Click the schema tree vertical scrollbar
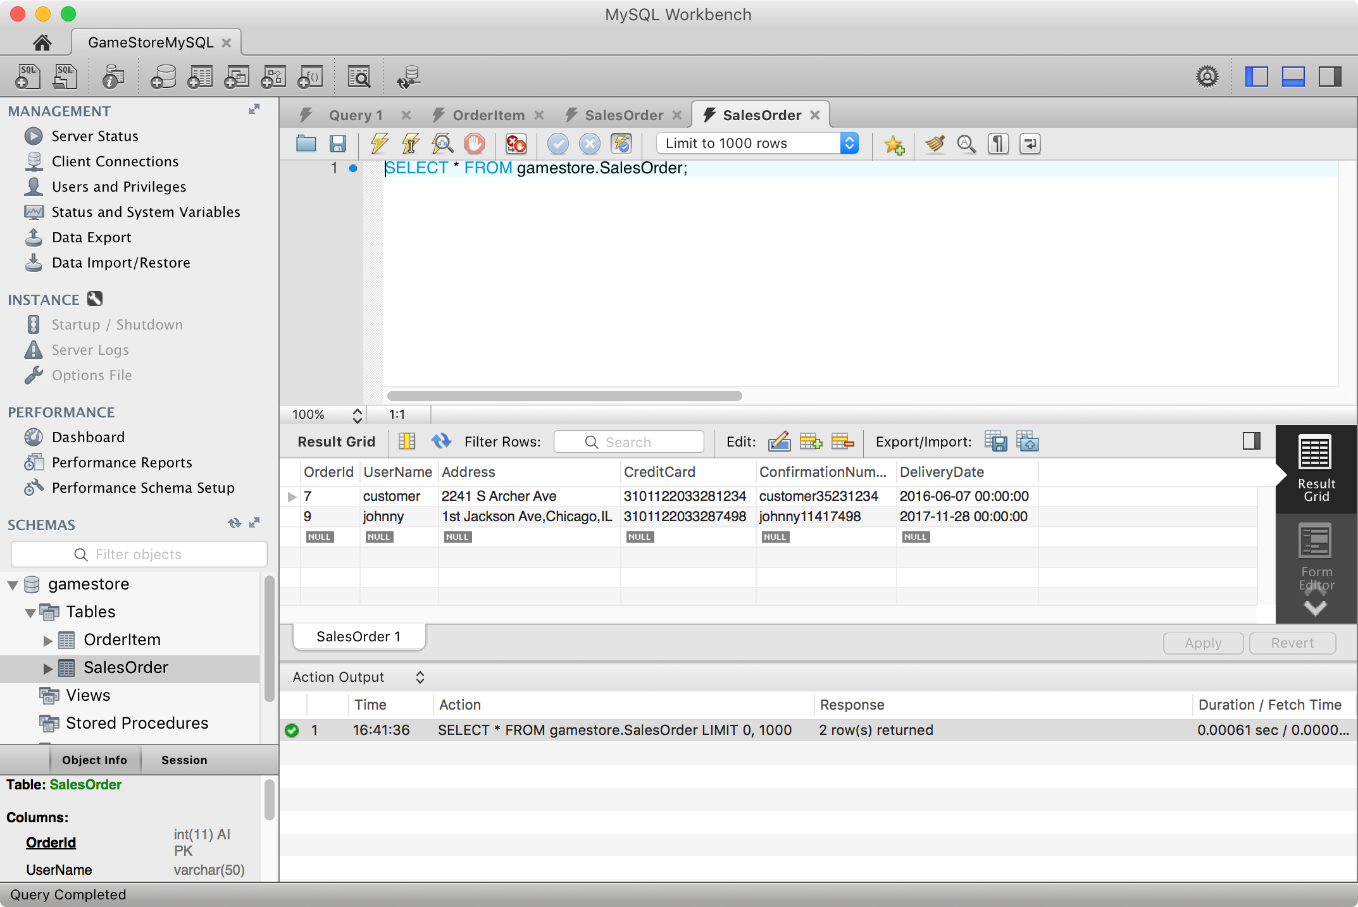Screen dimensions: 1358x907 tap(269, 639)
